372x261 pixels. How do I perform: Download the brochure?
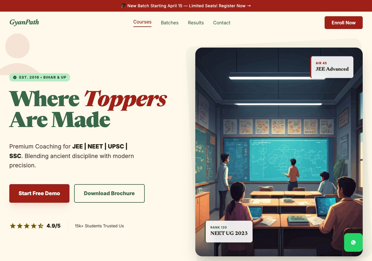pos(109,193)
